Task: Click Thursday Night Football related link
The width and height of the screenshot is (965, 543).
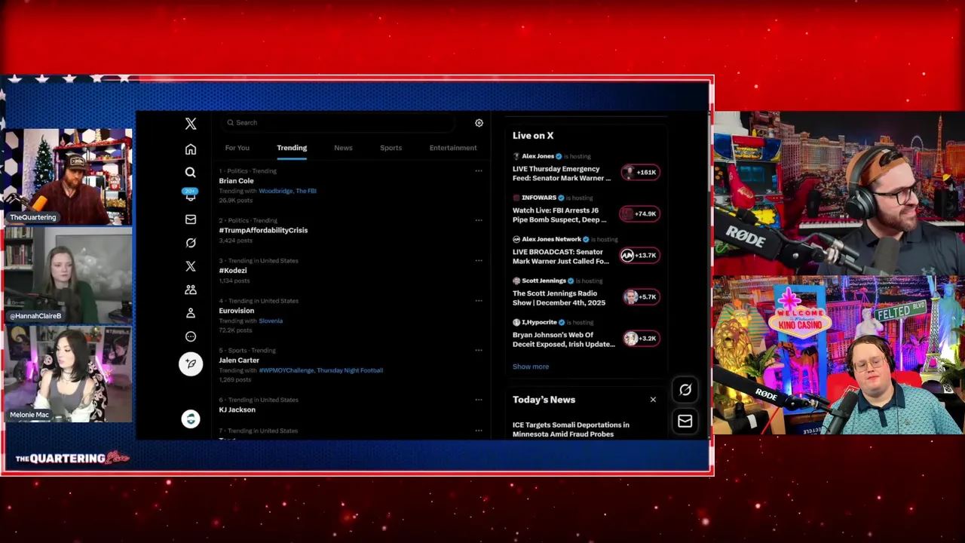Action: point(350,370)
